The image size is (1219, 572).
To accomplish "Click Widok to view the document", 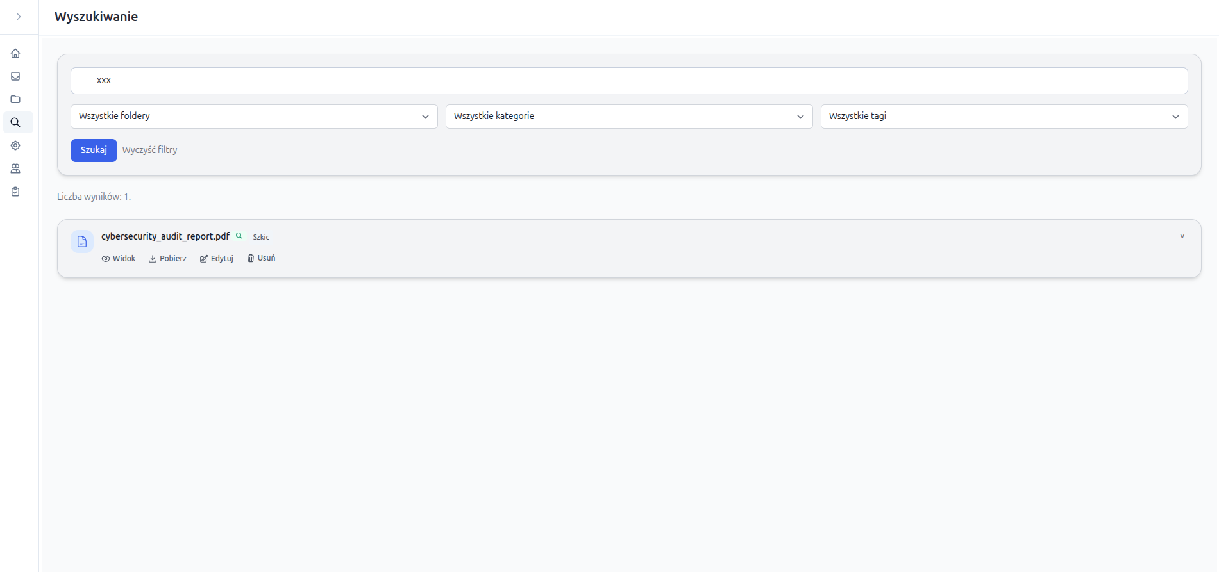I will [119, 259].
